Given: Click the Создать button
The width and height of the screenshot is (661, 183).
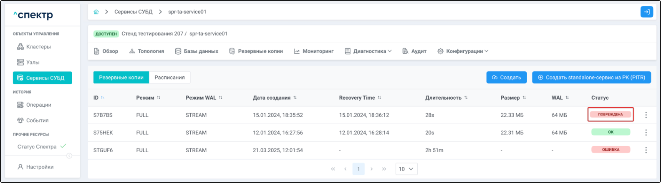Looking at the screenshot, I should point(506,78).
